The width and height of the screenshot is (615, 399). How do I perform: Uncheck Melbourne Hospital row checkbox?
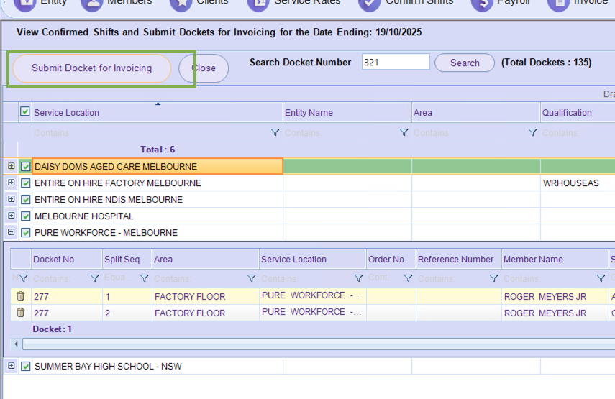tap(26, 216)
